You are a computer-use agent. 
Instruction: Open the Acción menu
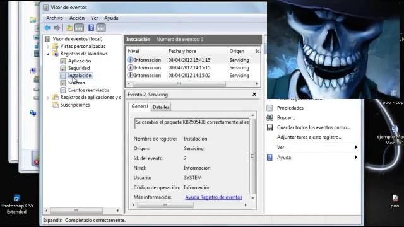pos(77,18)
